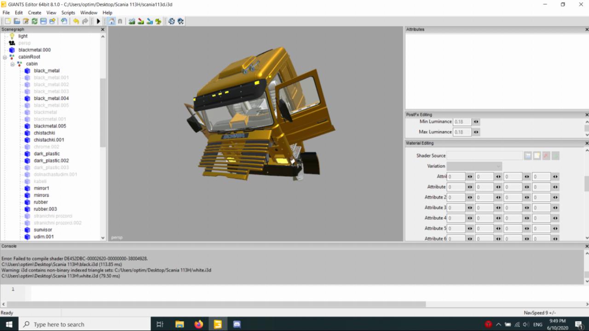
Task: Select the rubber.003 node
Action: pos(45,209)
